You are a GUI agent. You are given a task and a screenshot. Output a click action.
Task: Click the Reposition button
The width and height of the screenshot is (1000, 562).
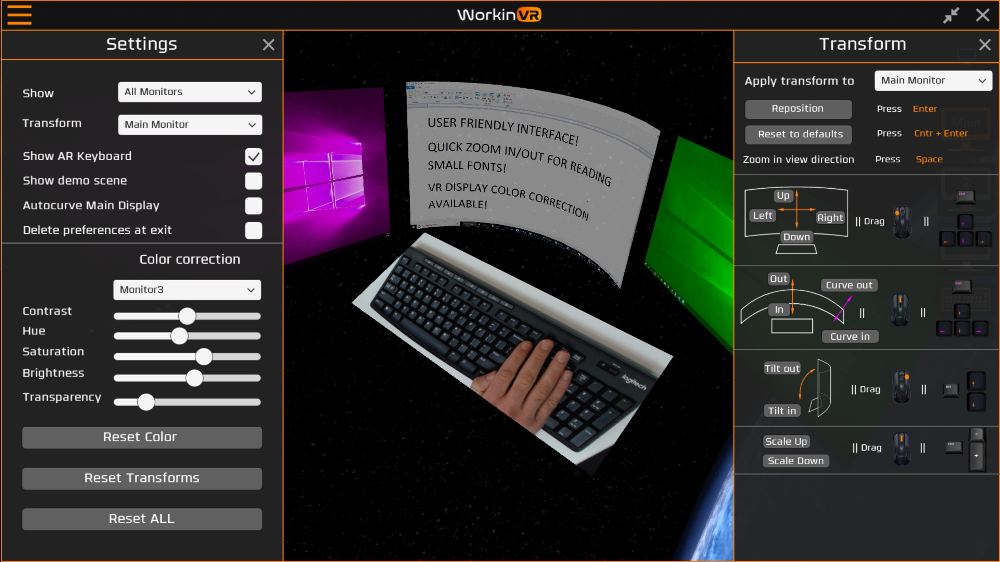[x=798, y=109]
